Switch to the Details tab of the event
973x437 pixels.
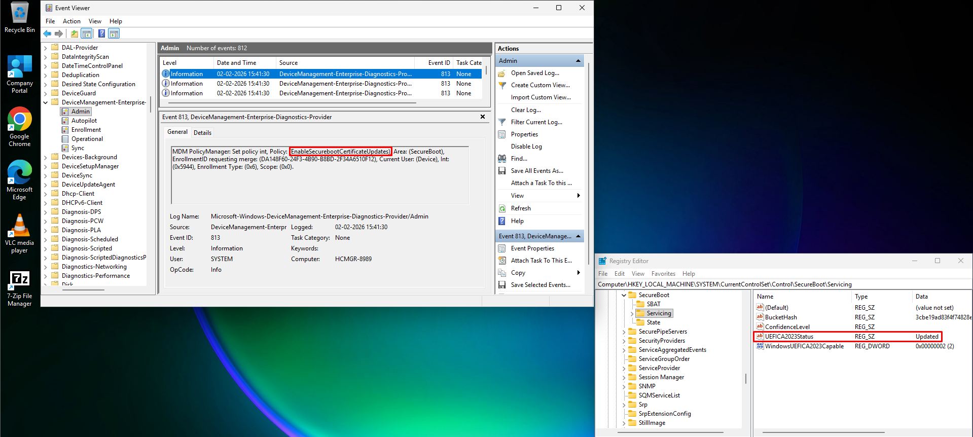tap(202, 133)
